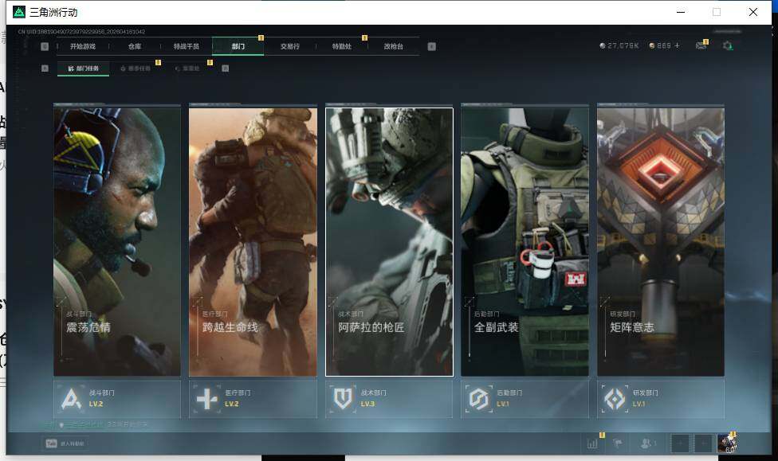Open the 震荡危情 mission card

(117, 242)
